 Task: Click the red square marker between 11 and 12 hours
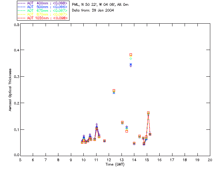click(x=104, y=141)
